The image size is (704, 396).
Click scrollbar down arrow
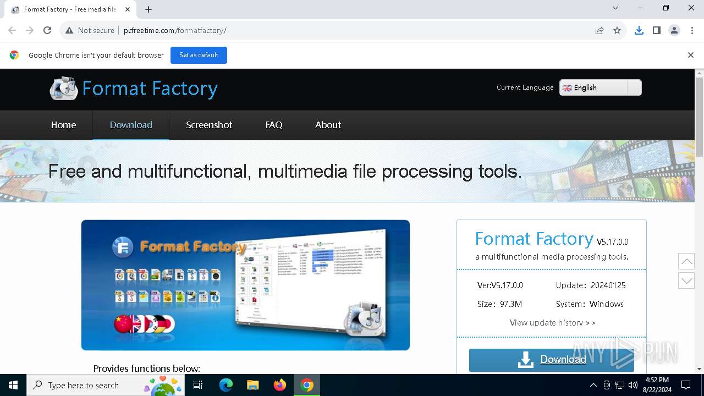pos(699,369)
